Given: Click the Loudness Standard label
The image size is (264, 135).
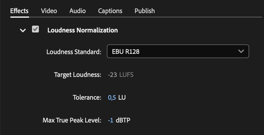Looking at the screenshot, I should (x=74, y=52).
